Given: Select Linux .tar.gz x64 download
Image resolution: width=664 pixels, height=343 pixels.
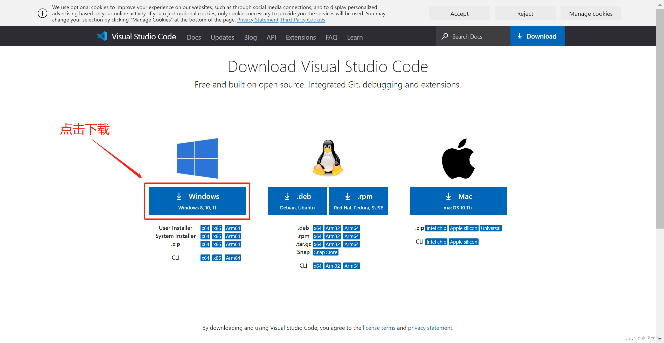Looking at the screenshot, I should coord(317,244).
